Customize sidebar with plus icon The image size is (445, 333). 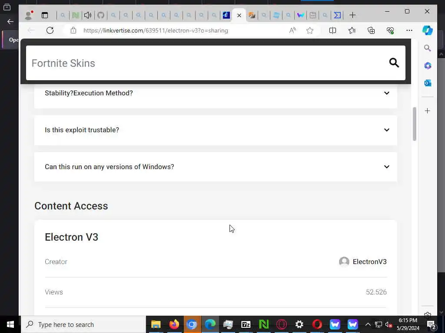click(428, 111)
